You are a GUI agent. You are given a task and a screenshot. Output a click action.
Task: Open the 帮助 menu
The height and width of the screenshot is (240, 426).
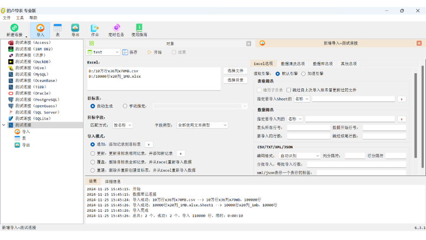pos(33,18)
